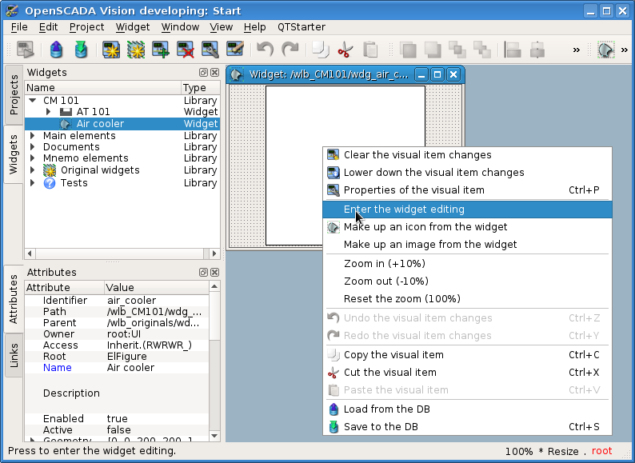635x463 pixels.
Task: Switch to the Links side tab
Action: tap(14, 355)
